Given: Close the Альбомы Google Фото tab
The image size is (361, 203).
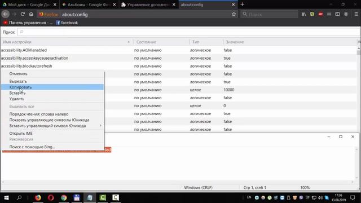Looking at the screenshot, I should (x=115, y=5).
